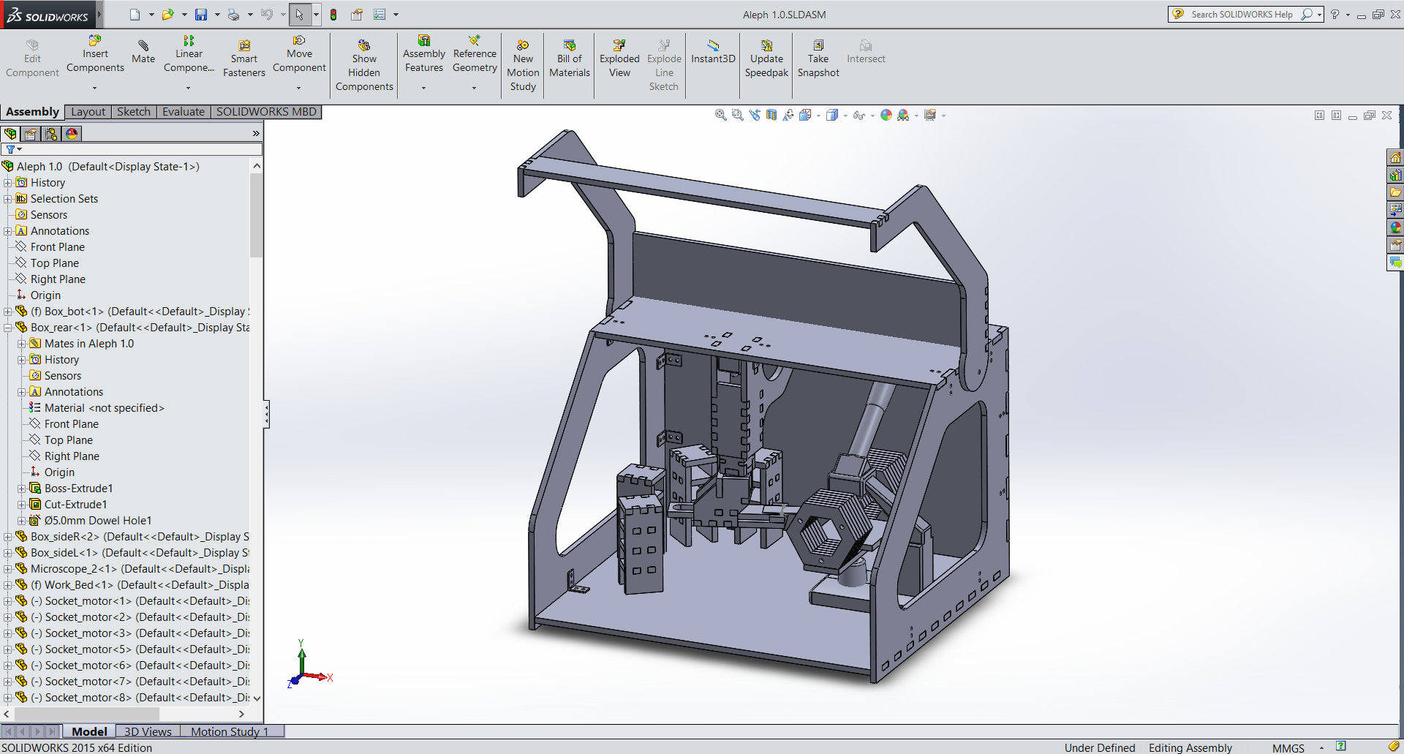The image size is (1404, 754).
Task: Select the Smart Fasteners tool
Action: click(x=244, y=59)
